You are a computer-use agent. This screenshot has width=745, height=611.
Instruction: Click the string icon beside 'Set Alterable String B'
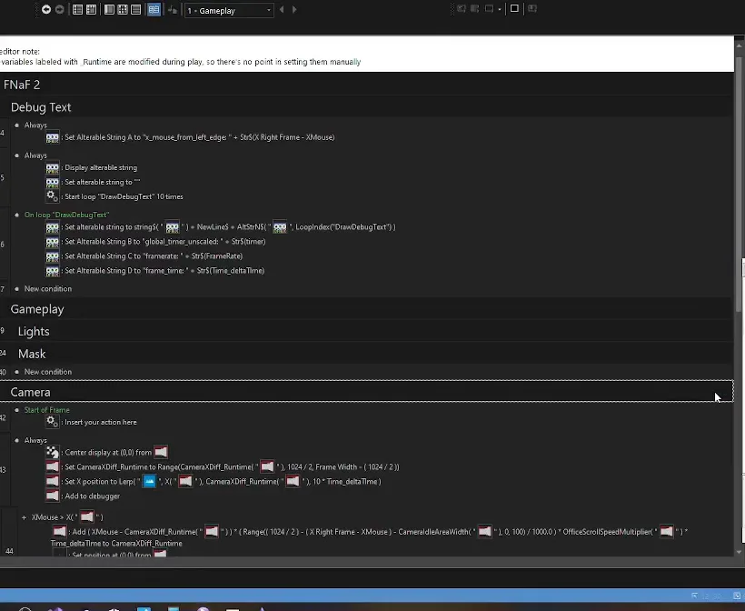point(53,242)
